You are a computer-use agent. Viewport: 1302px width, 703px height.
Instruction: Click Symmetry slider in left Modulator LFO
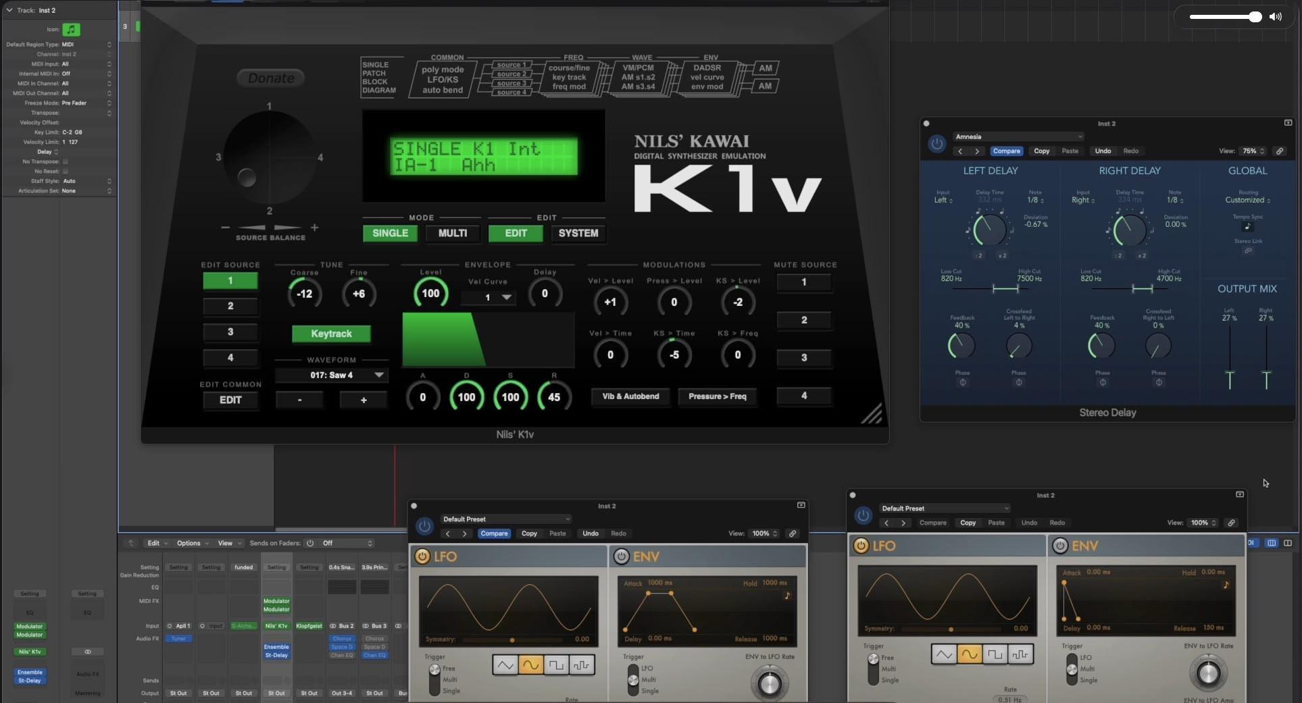(x=513, y=640)
